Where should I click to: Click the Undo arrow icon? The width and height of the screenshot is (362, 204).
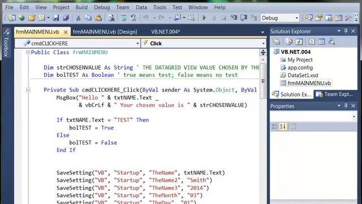point(146,18)
